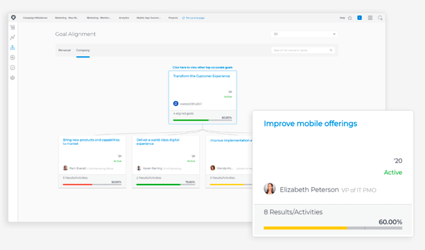Click the magnifier search icon in header

(x=380, y=18)
